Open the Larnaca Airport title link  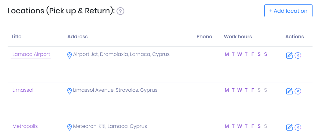[31, 54]
